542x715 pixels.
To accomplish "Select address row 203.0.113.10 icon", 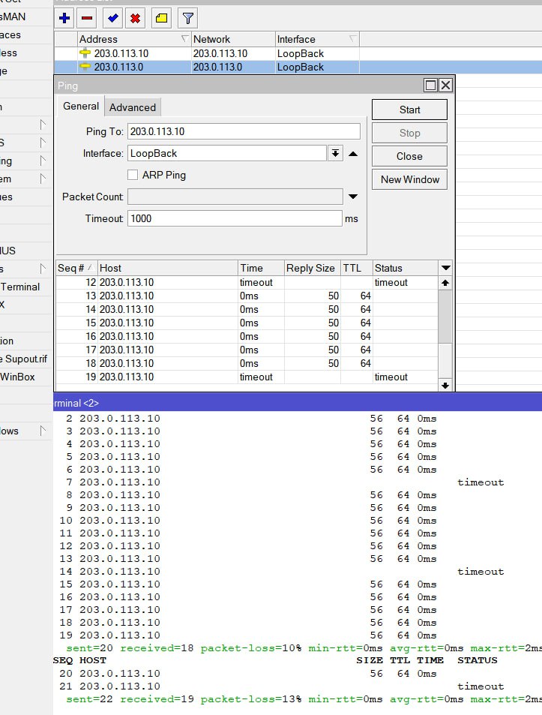I will coord(85,53).
